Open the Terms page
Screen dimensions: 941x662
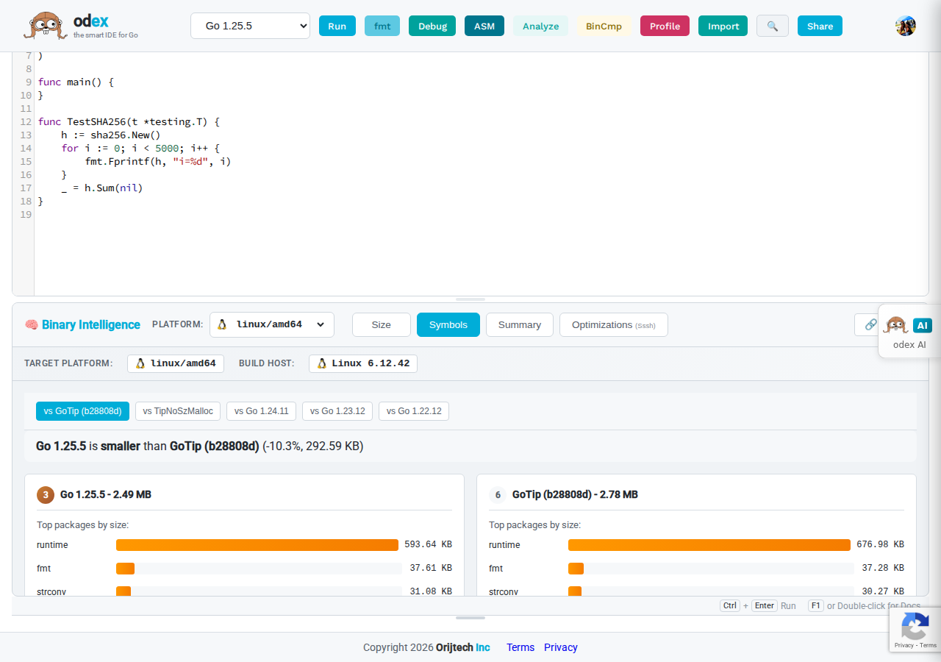(520, 647)
